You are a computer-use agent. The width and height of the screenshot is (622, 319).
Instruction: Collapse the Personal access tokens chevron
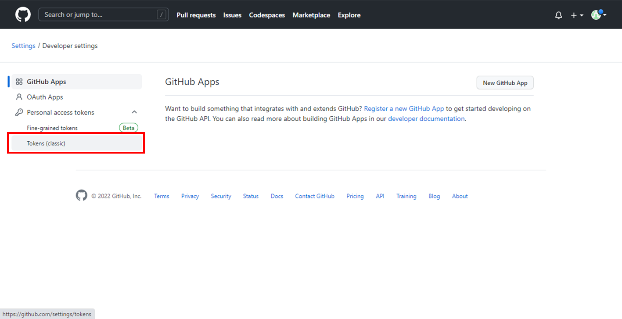click(134, 112)
